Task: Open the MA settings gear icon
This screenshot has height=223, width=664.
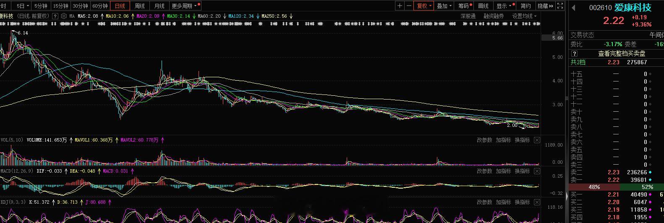Action: (x=64, y=16)
